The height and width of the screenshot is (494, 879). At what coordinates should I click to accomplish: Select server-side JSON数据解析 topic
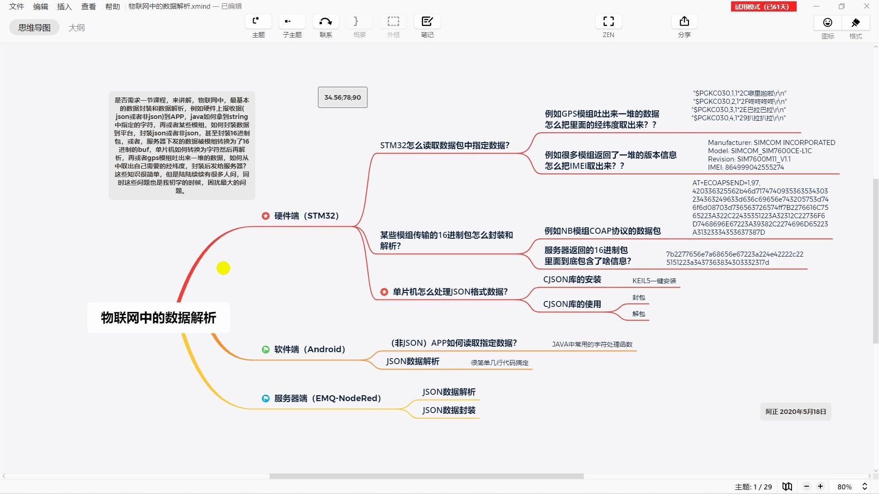(449, 392)
